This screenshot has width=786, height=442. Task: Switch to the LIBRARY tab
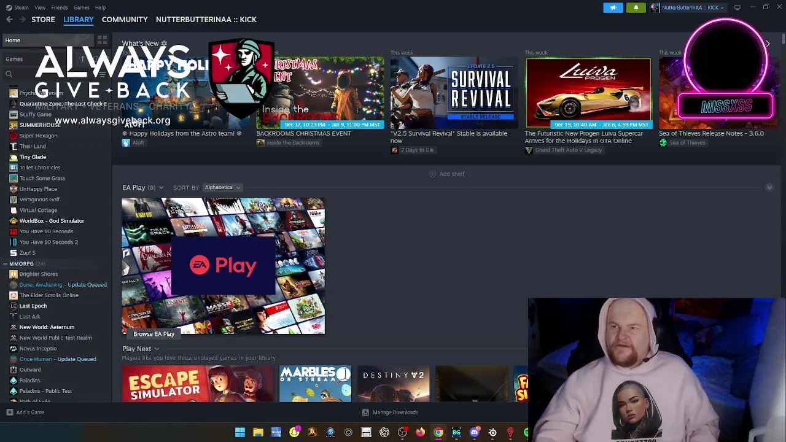[79, 20]
